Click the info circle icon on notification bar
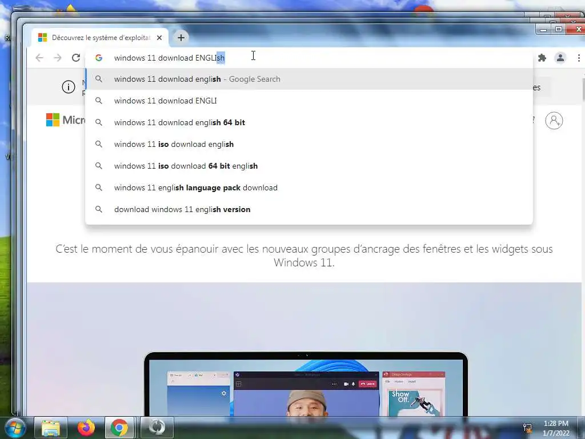Screen dimensions: 585x439 (69, 87)
